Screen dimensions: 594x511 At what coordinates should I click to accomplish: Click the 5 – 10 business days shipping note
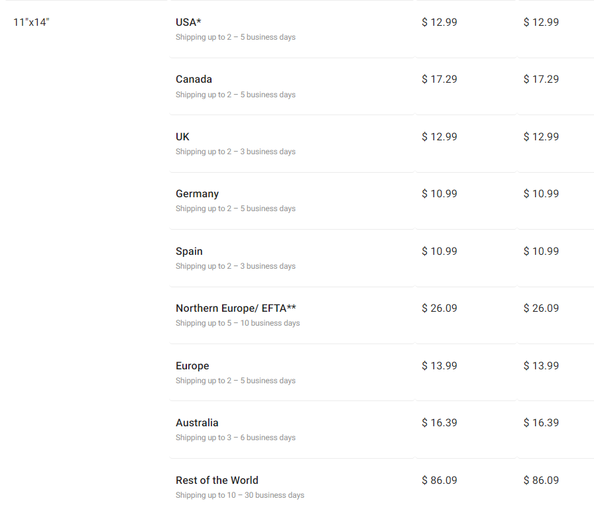click(237, 323)
